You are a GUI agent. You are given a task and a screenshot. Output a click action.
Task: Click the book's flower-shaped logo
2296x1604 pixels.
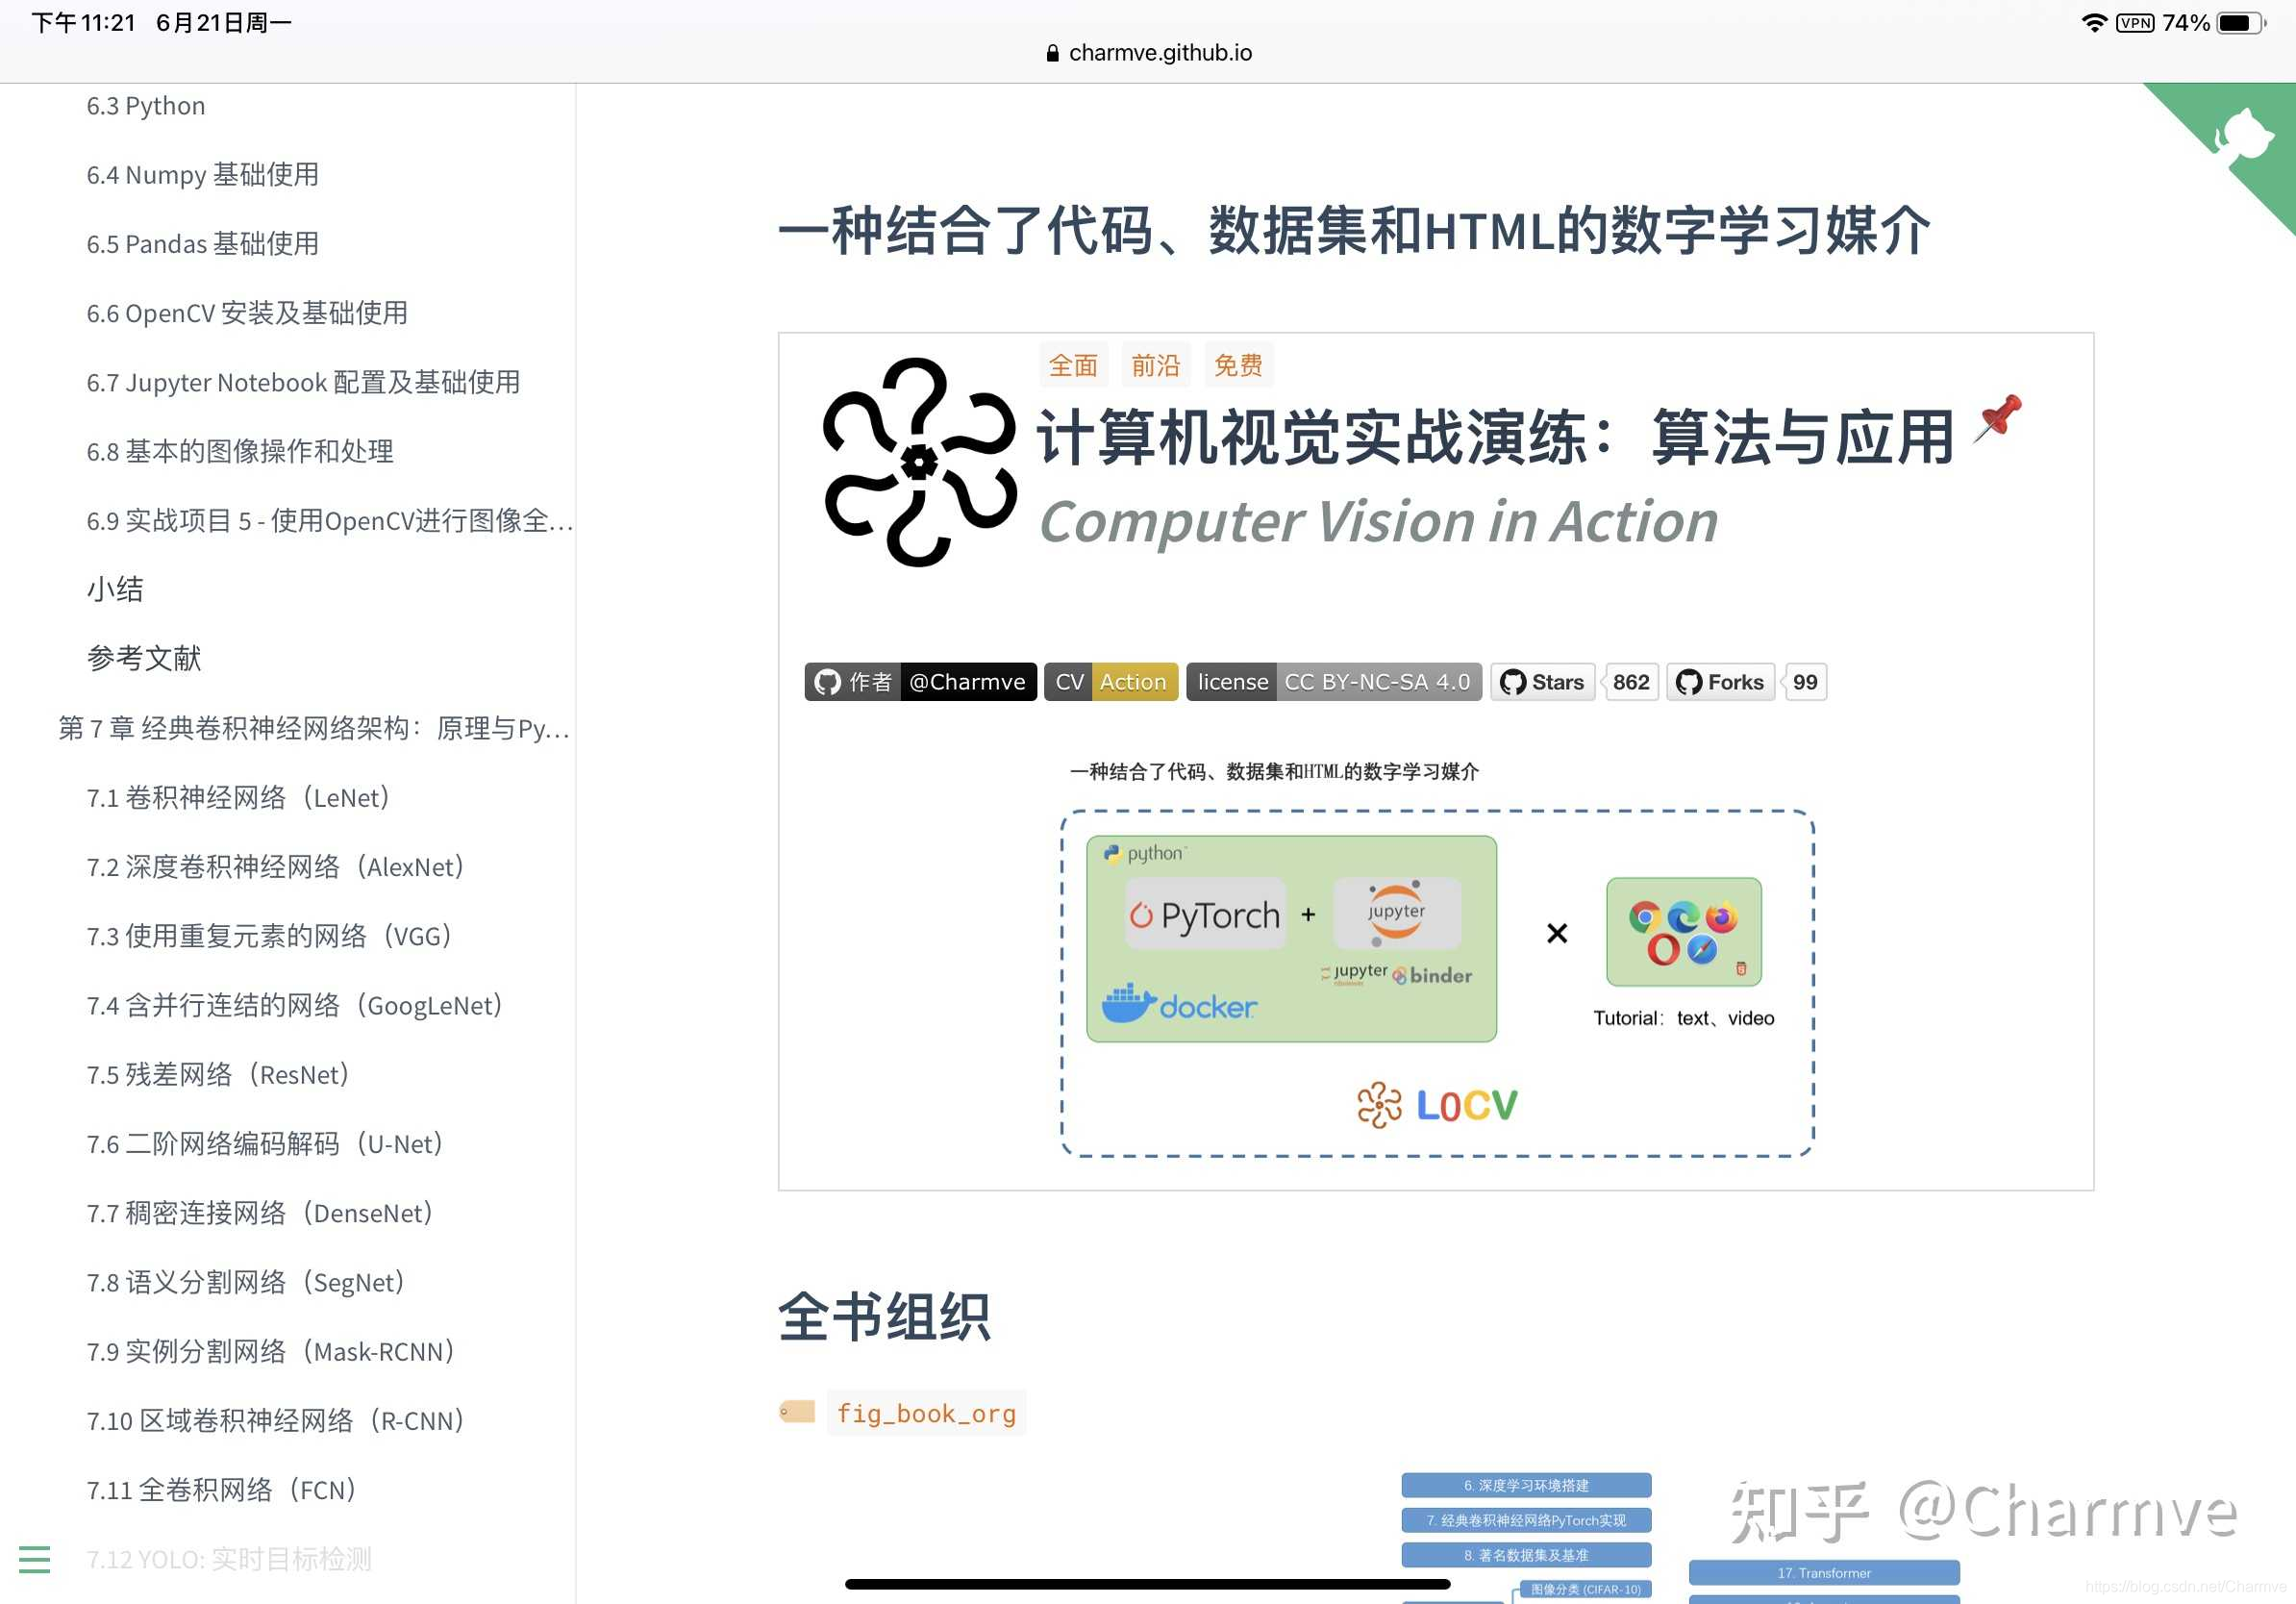pos(919,462)
